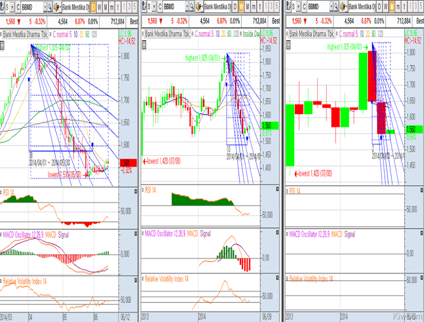This screenshot has height=322, width=425.
Task: Click C button in weekly chart toolbar
Action: click(x=160, y=7)
